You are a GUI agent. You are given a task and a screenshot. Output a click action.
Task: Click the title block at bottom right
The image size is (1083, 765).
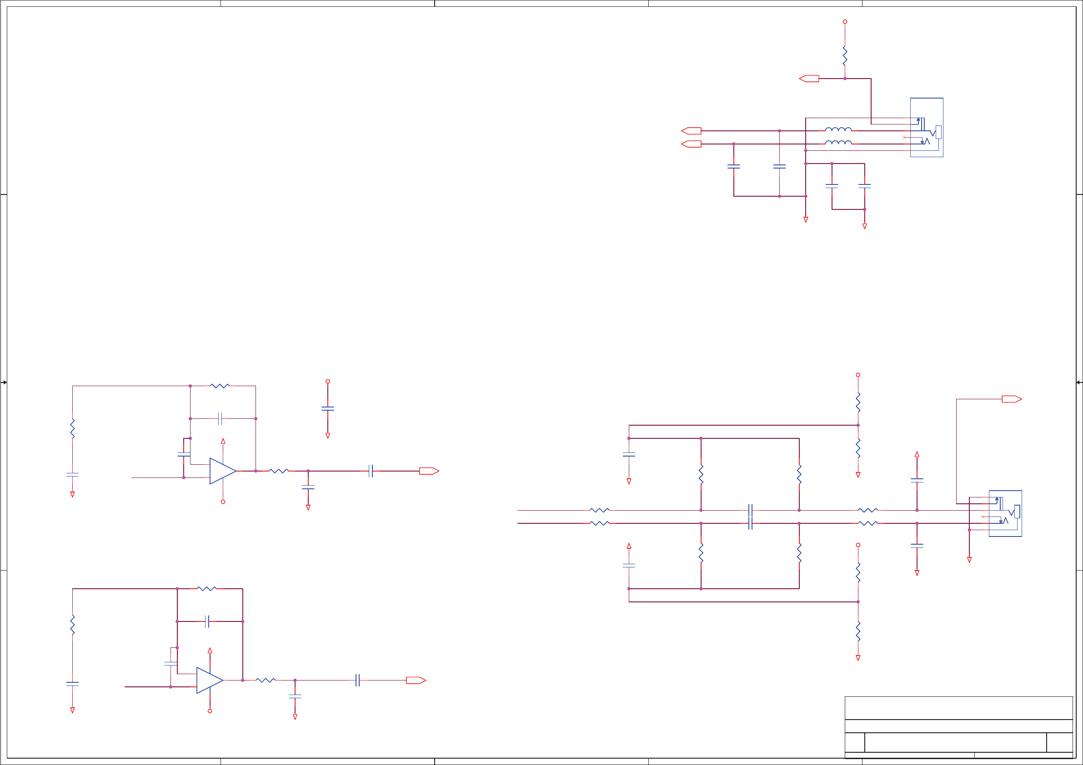(x=958, y=726)
